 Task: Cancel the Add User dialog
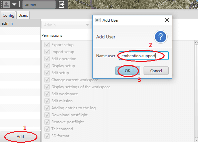point(156,71)
